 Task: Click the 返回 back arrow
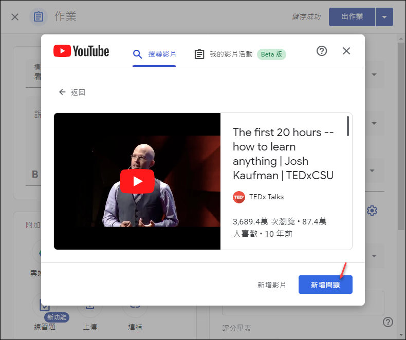point(62,92)
